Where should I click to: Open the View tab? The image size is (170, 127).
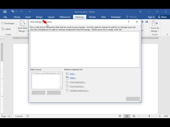(103, 17)
